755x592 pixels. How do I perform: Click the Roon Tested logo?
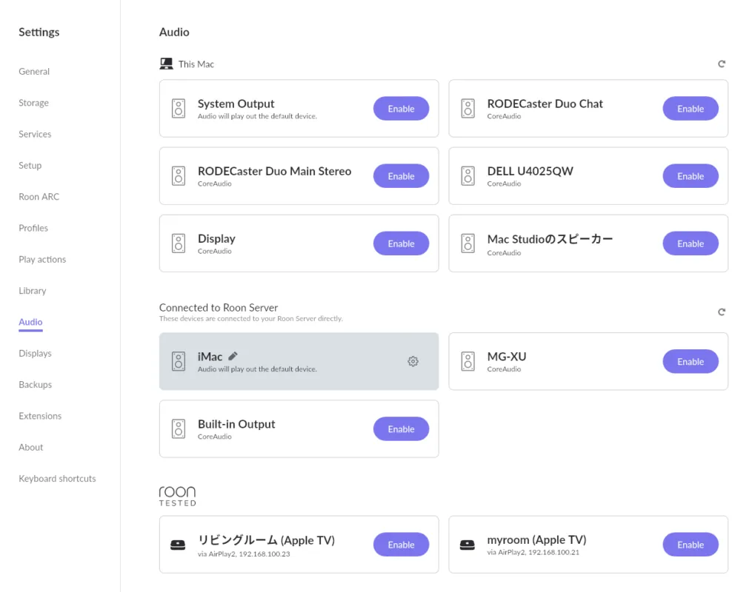pyautogui.click(x=178, y=496)
